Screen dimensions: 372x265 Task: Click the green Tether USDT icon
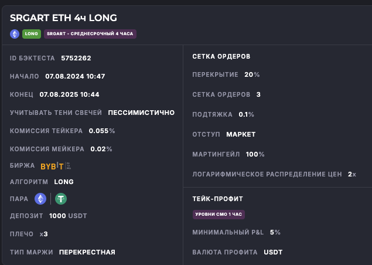[60, 199]
